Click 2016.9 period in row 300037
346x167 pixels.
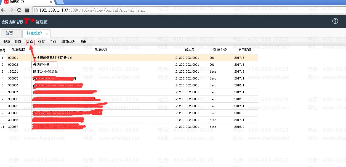[239, 127]
